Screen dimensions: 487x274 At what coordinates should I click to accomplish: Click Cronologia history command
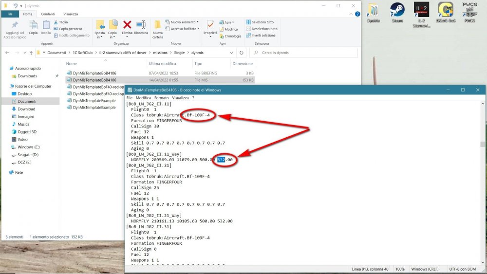click(x=230, y=36)
